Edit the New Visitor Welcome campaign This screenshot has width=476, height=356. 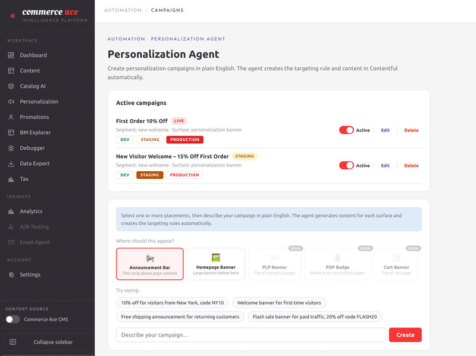click(x=385, y=165)
